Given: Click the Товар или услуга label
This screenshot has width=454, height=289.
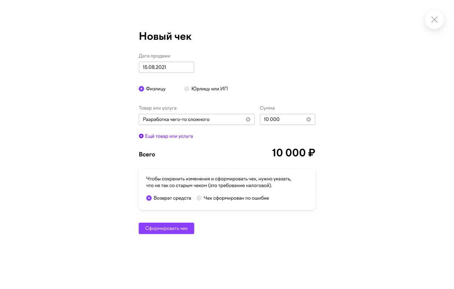Looking at the screenshot, I should point(158,108).
